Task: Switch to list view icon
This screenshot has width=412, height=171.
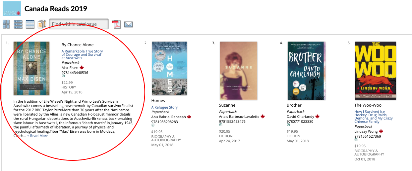Action: click(18, 24)
